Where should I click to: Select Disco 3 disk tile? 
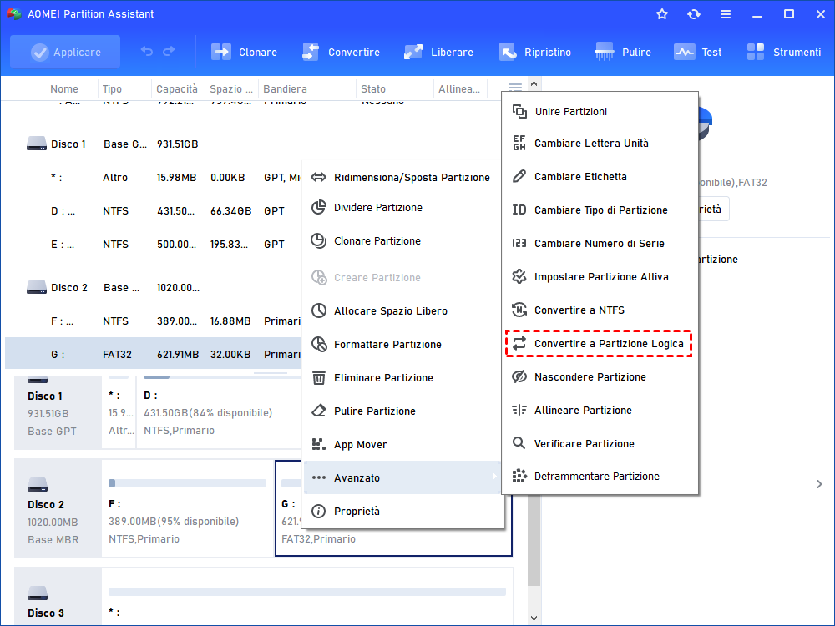(x=58, y=598)
